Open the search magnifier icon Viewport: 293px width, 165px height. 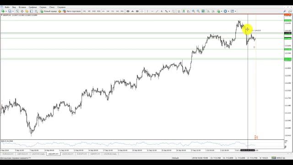(x=285, y=11)
